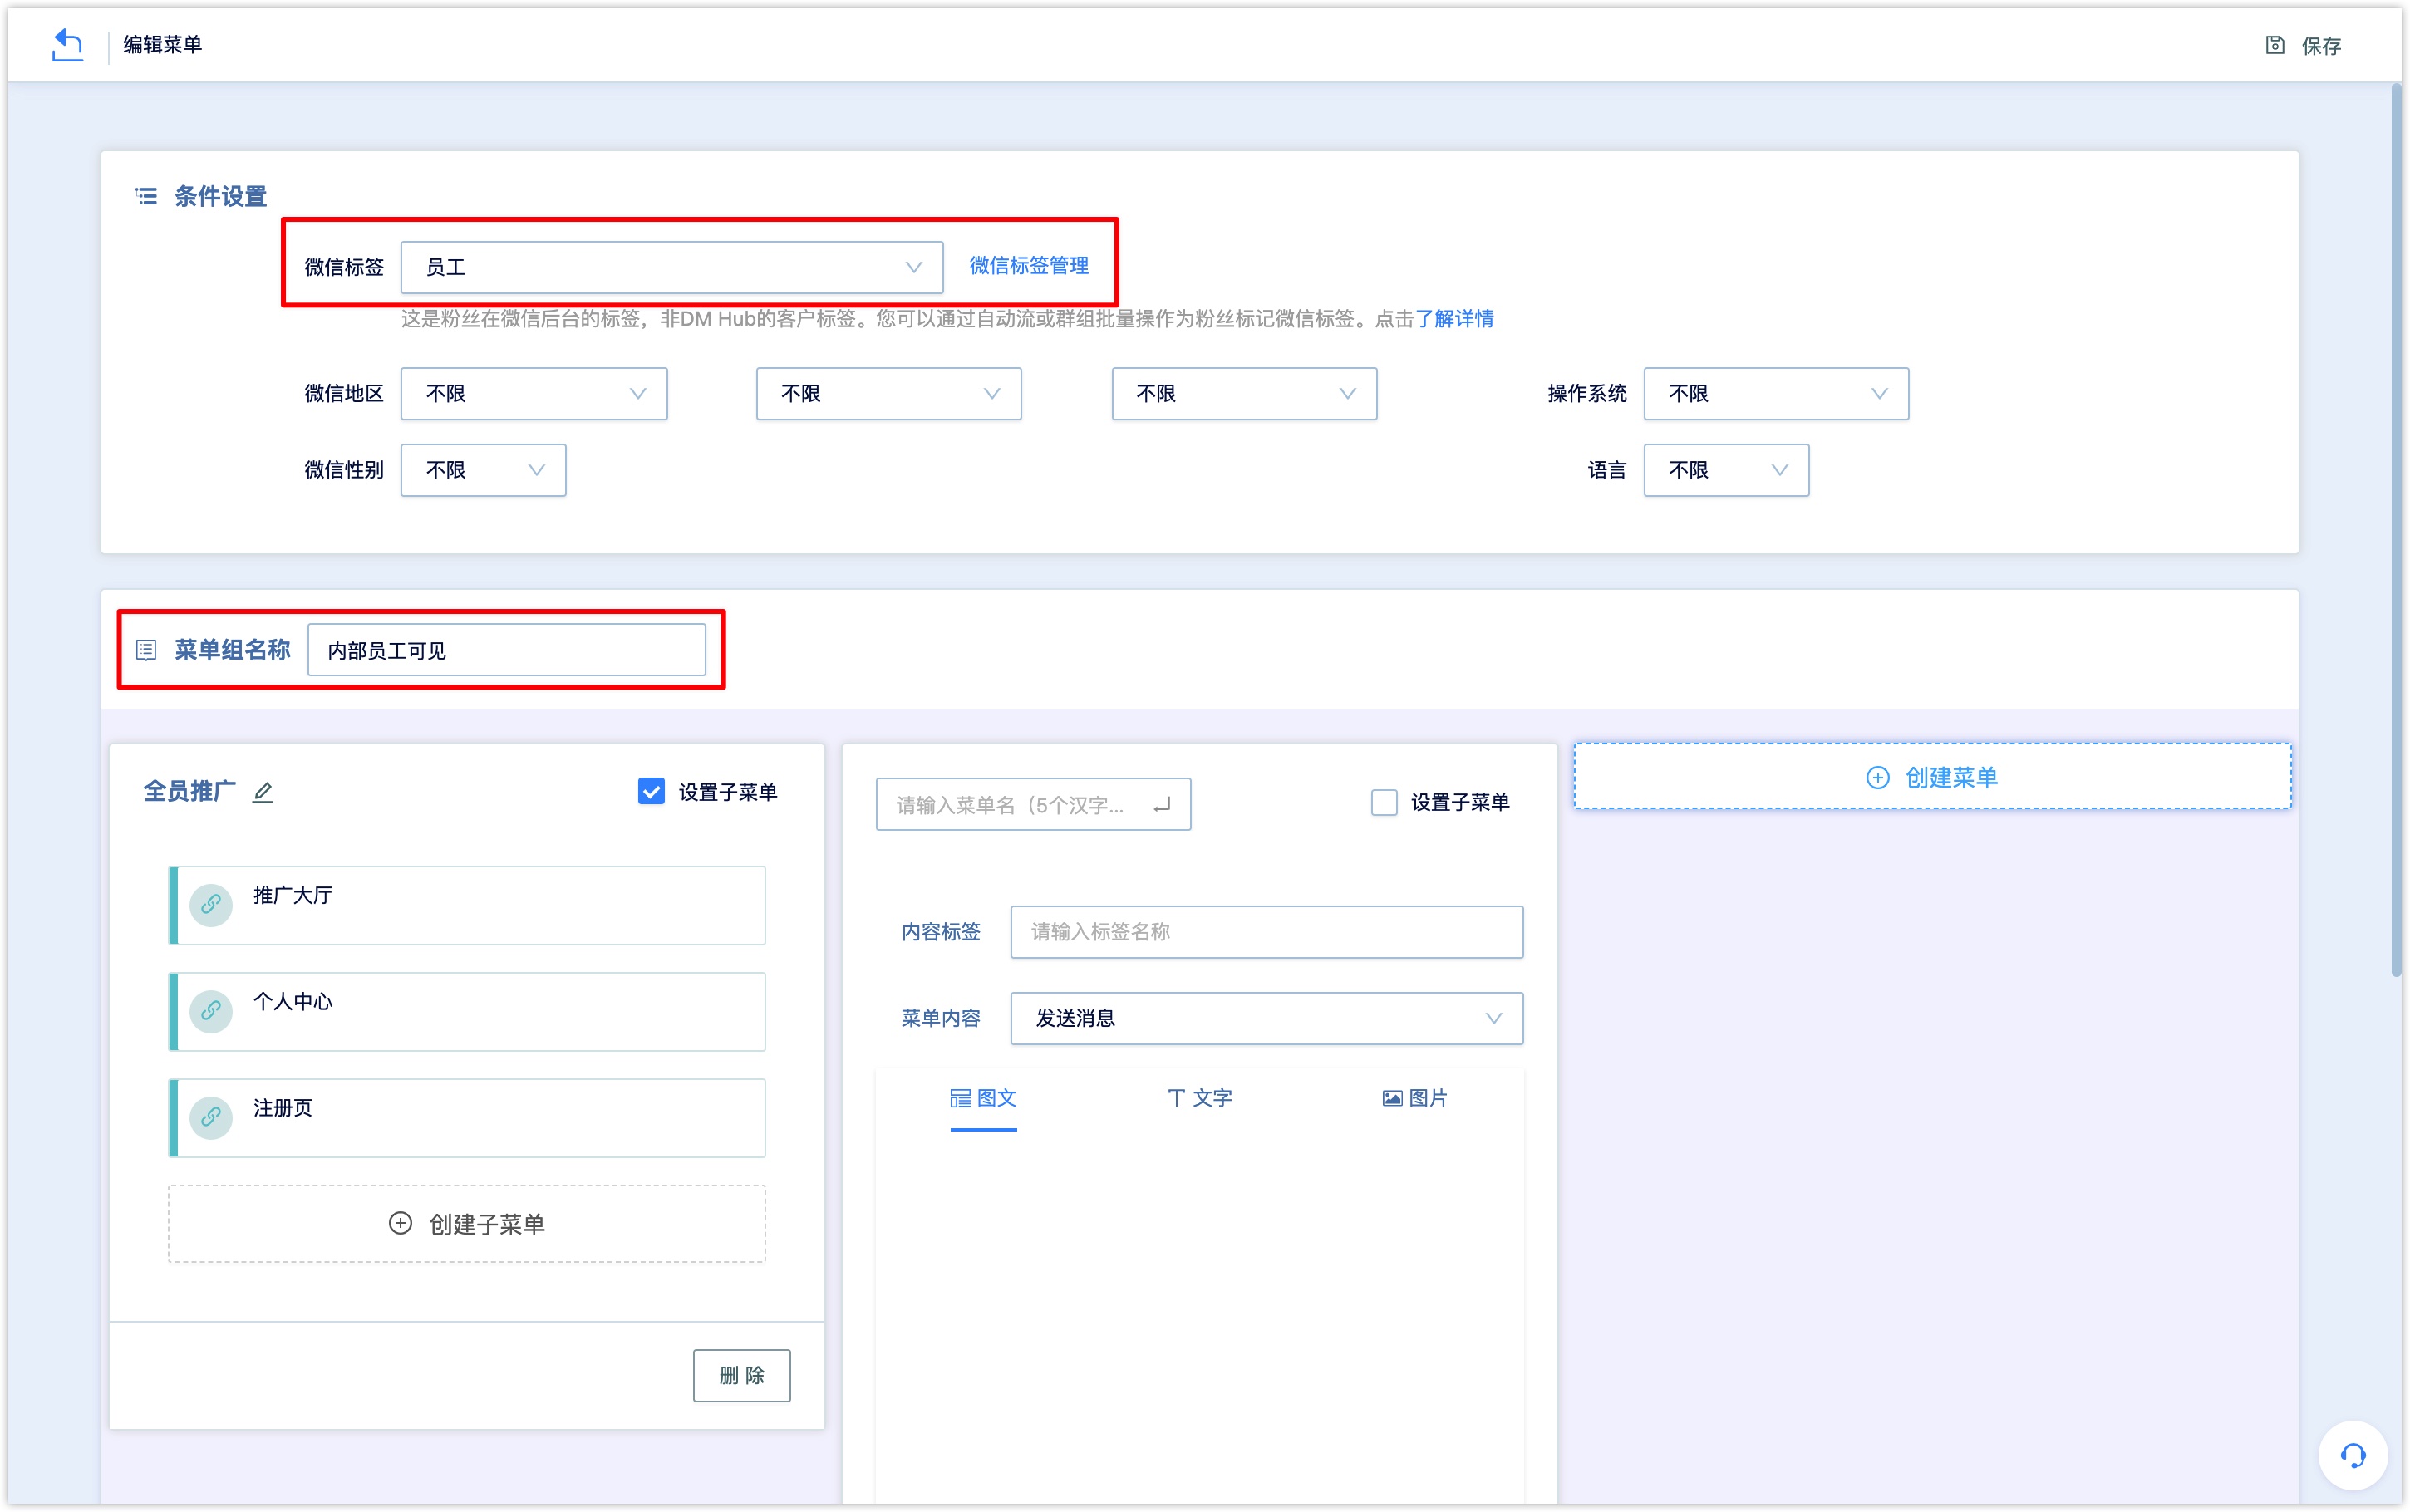The width and height of the screenshot is (2410, 1512).
Task: Click the menu name input field
Action: (x=1033, y=805)
